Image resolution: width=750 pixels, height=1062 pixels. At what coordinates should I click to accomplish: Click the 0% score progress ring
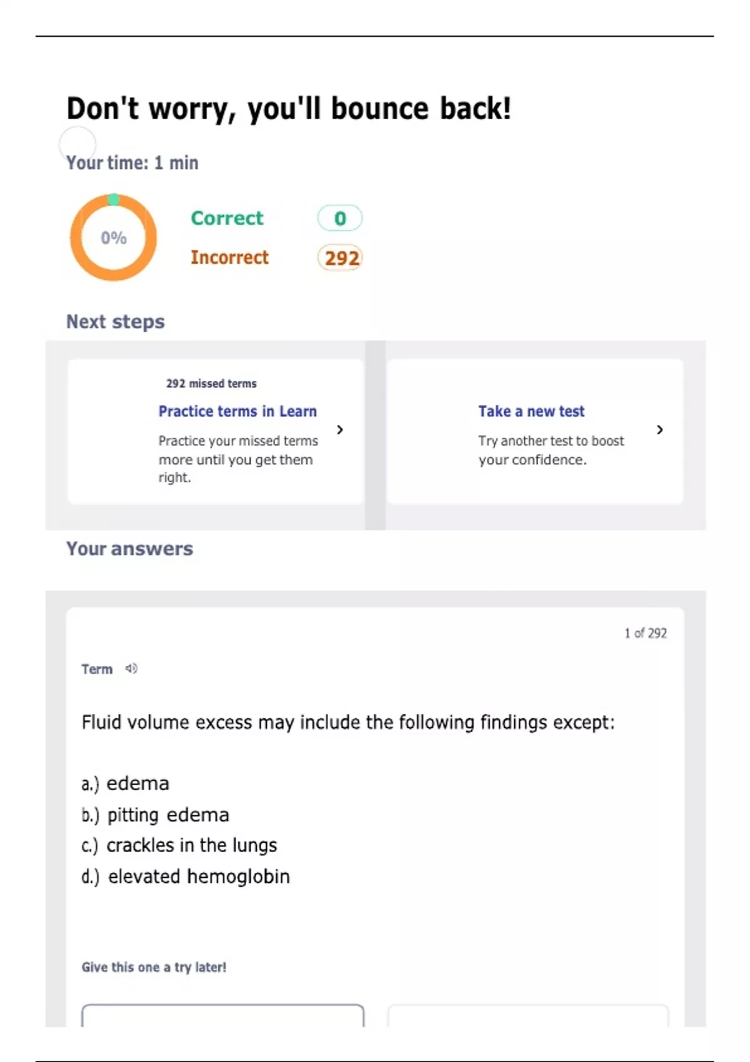[113, 237]
